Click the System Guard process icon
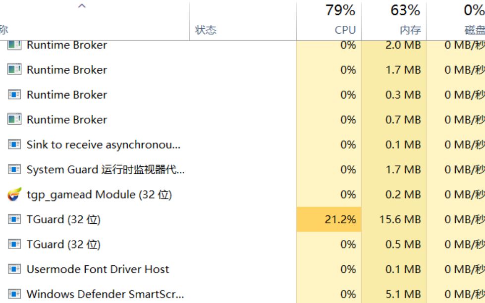 [14, 170]
